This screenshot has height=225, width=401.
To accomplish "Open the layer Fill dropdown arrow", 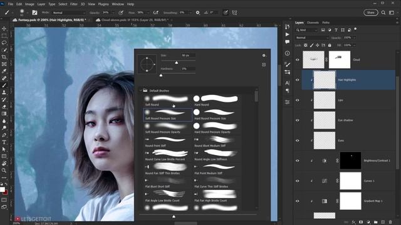I will [354, 45].
